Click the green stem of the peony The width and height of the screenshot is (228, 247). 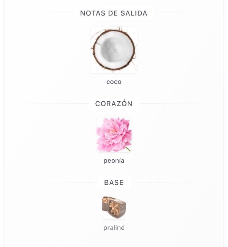pos(128,149)
